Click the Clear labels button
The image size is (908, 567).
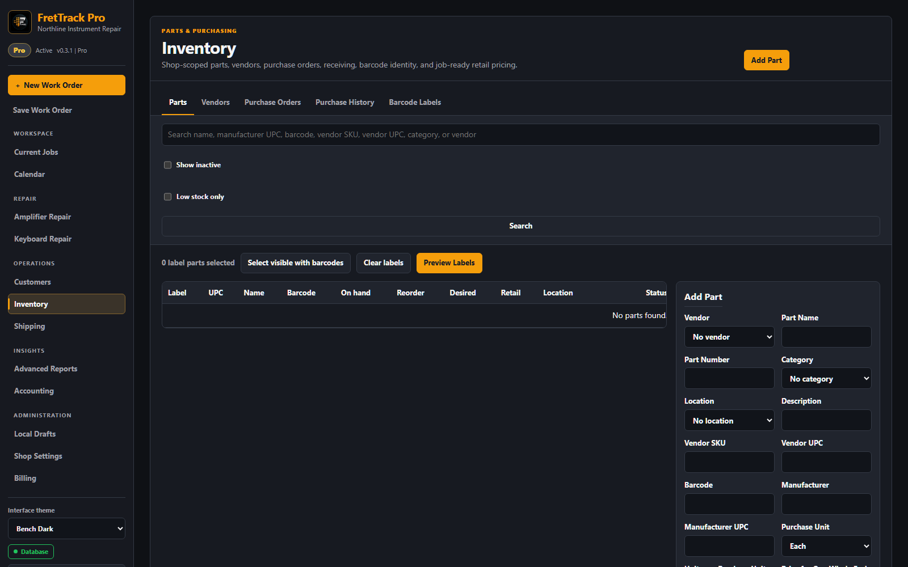pos(384,263)
